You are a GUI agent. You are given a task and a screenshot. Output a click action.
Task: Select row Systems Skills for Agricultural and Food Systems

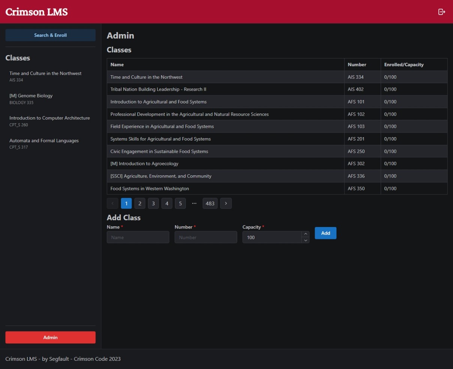[277, 139]
